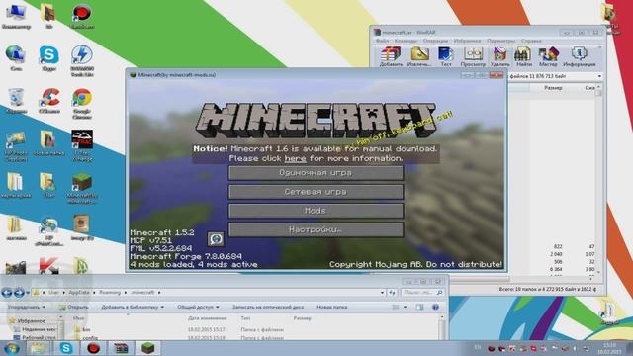Viewport: 633px width, 356px height.
Task: Expand the Упорядочить dropdown in Explorer
Action: [27, 308]
